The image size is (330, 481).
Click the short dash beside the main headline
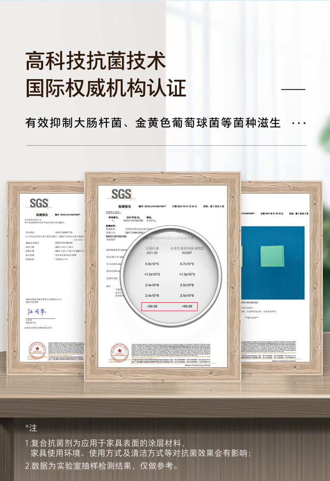(293, 89)
